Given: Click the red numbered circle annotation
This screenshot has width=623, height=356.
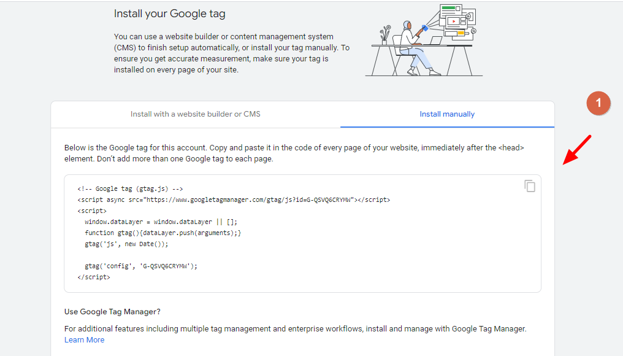Looking at the screenshot, I should click(x=598, y=103).
